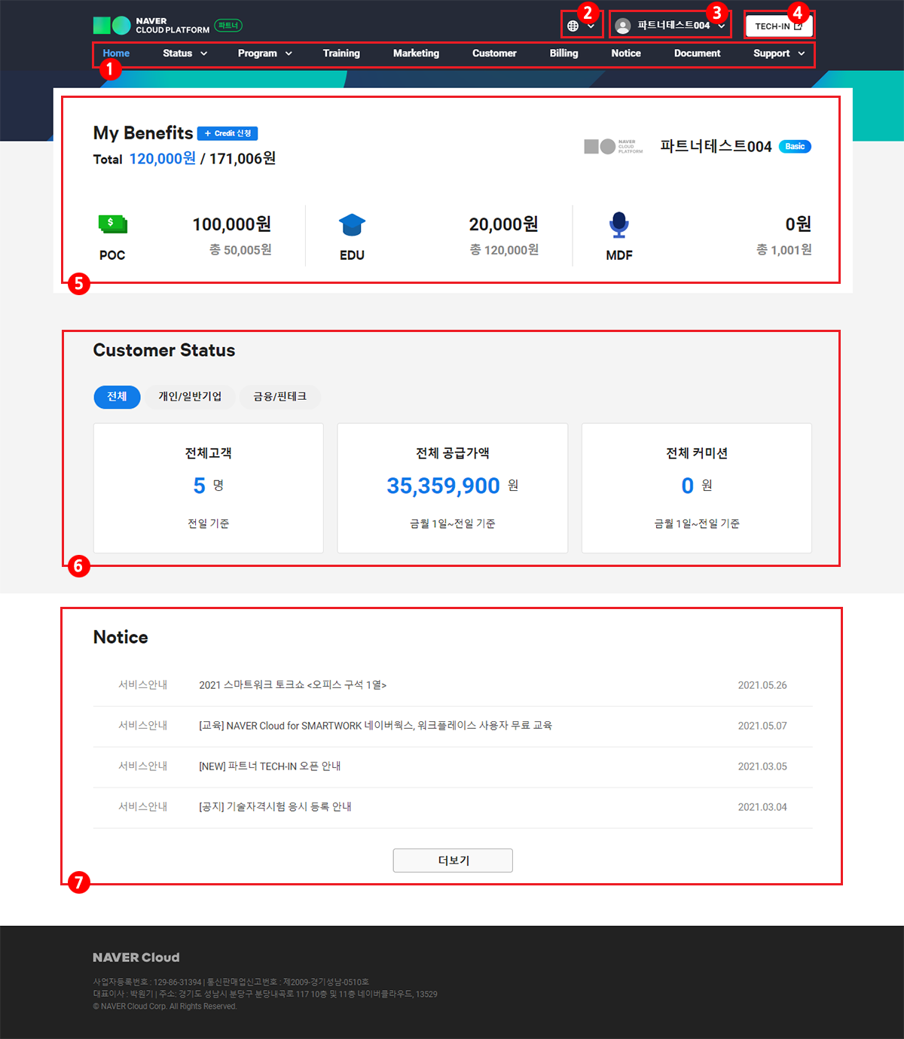Open the Notice menu item
Screen dimensions: 904x1039
(626, 53)
